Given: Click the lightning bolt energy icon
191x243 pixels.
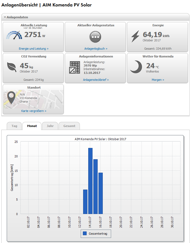Looking at the screenshot, I should 135,36.
